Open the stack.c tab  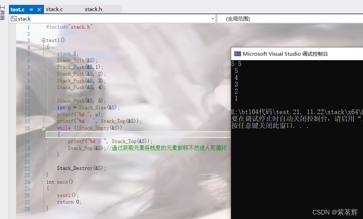point(54,9)
